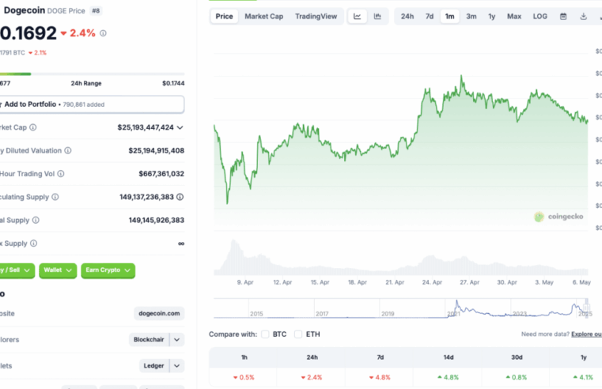Click info icon after 149,137,236,383 value

click(x=180, y=197)
